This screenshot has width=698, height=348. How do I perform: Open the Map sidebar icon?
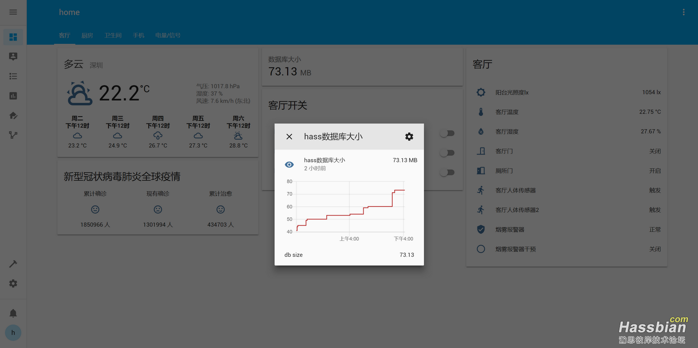(13, 56)
